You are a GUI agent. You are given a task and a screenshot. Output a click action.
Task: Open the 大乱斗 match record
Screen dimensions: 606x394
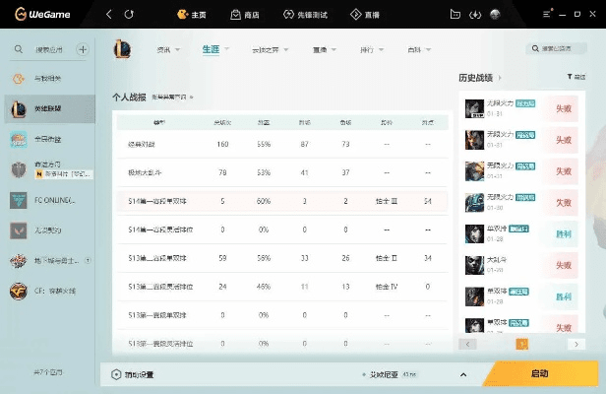[521, 265]
